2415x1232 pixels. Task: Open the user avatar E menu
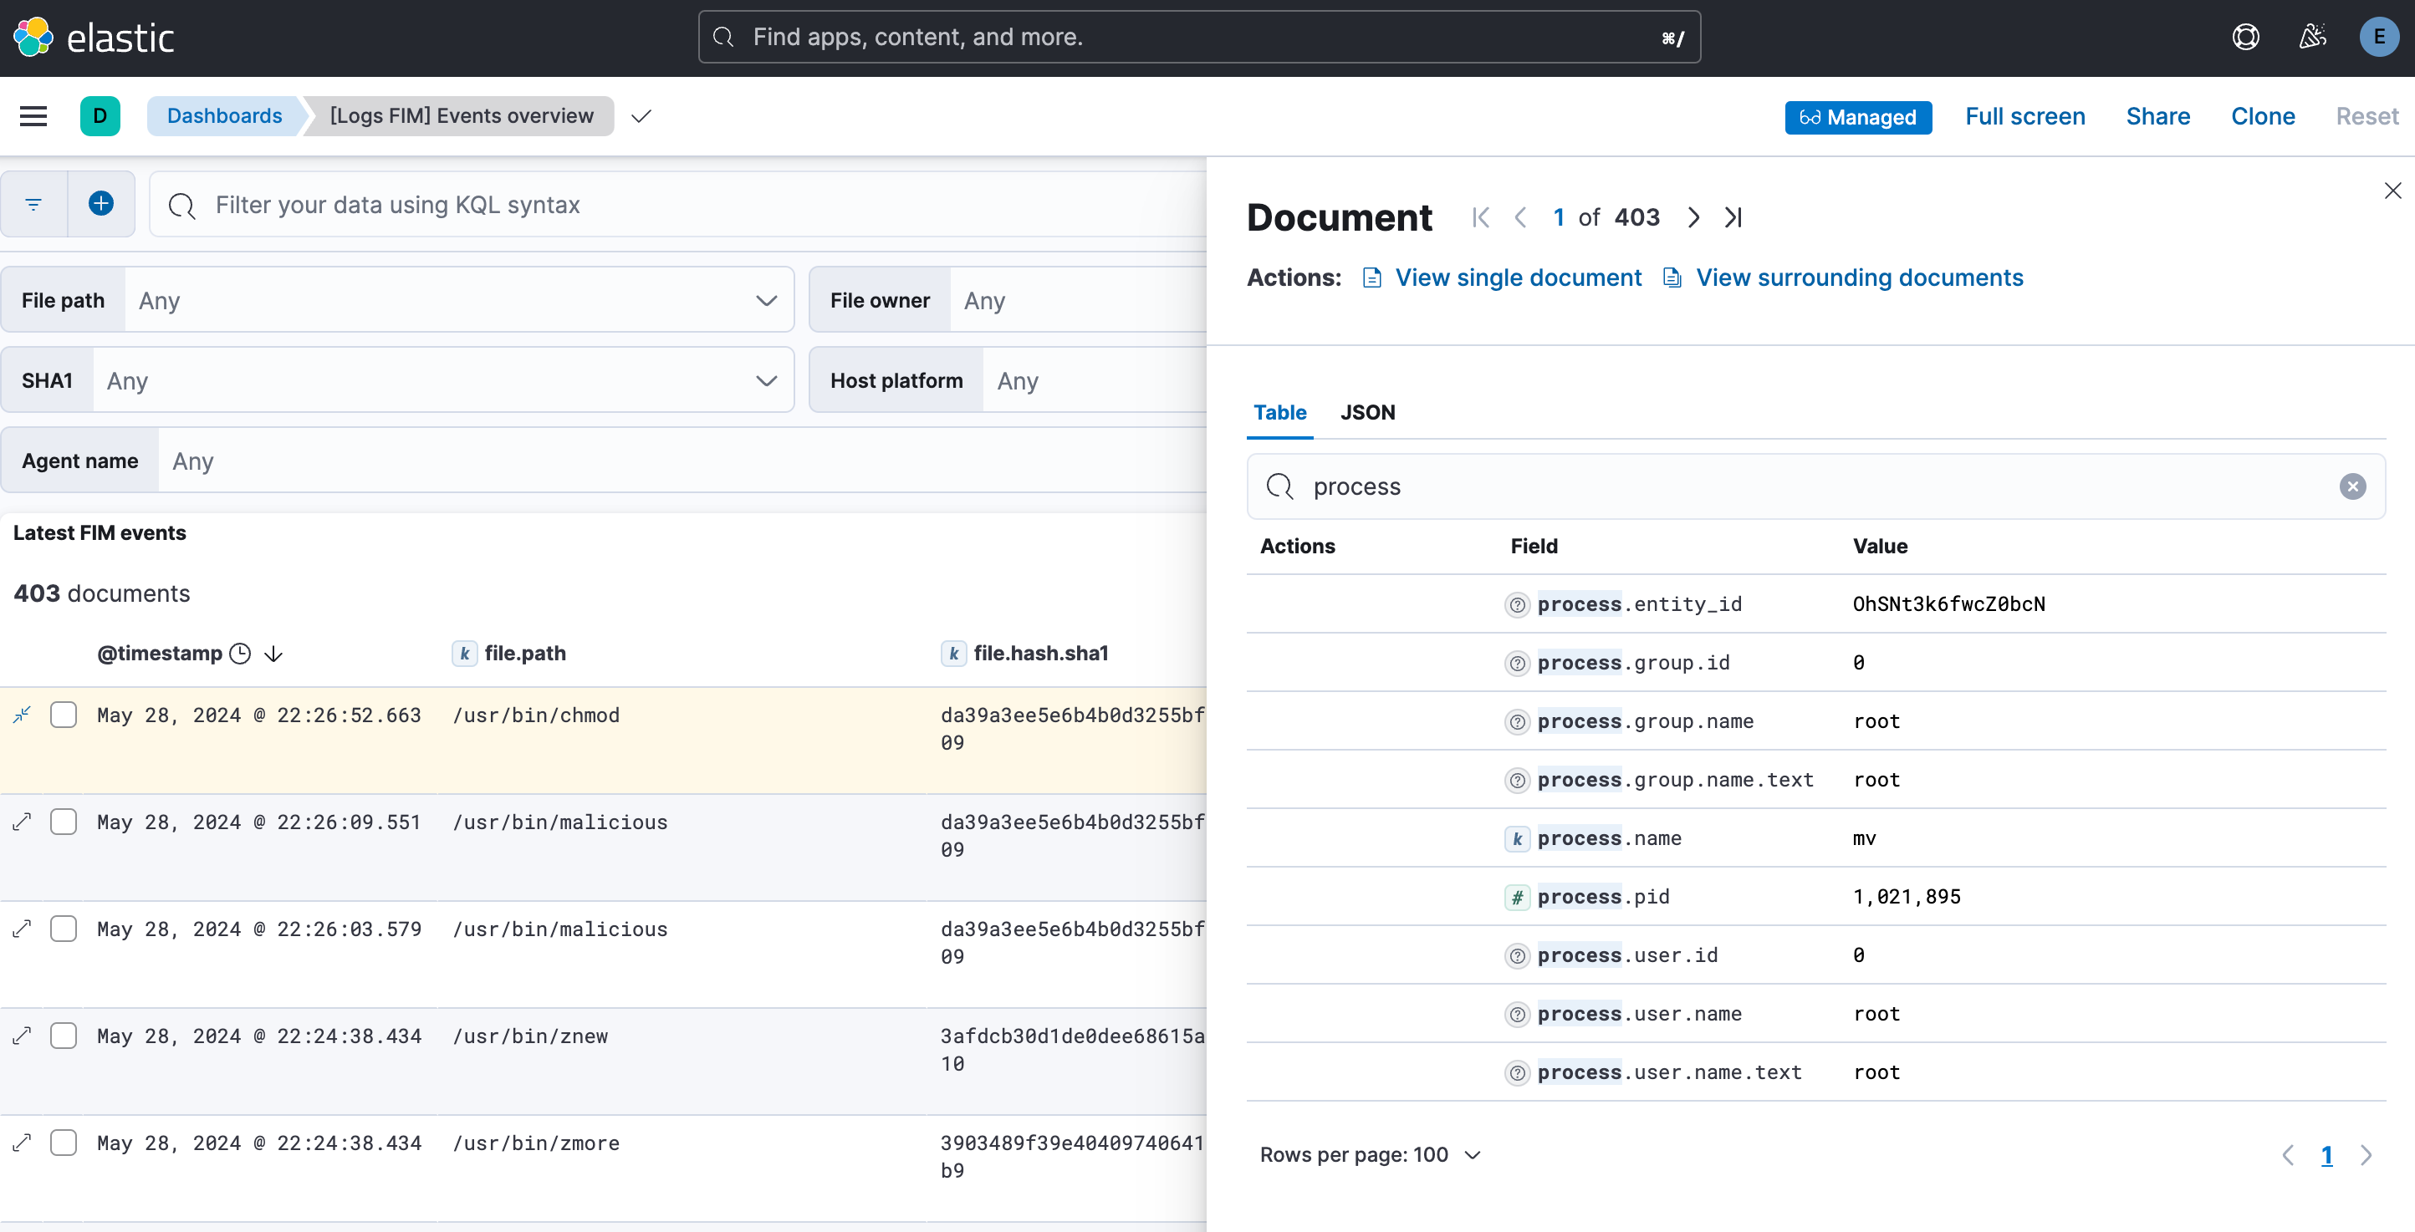click(2378, 38)
